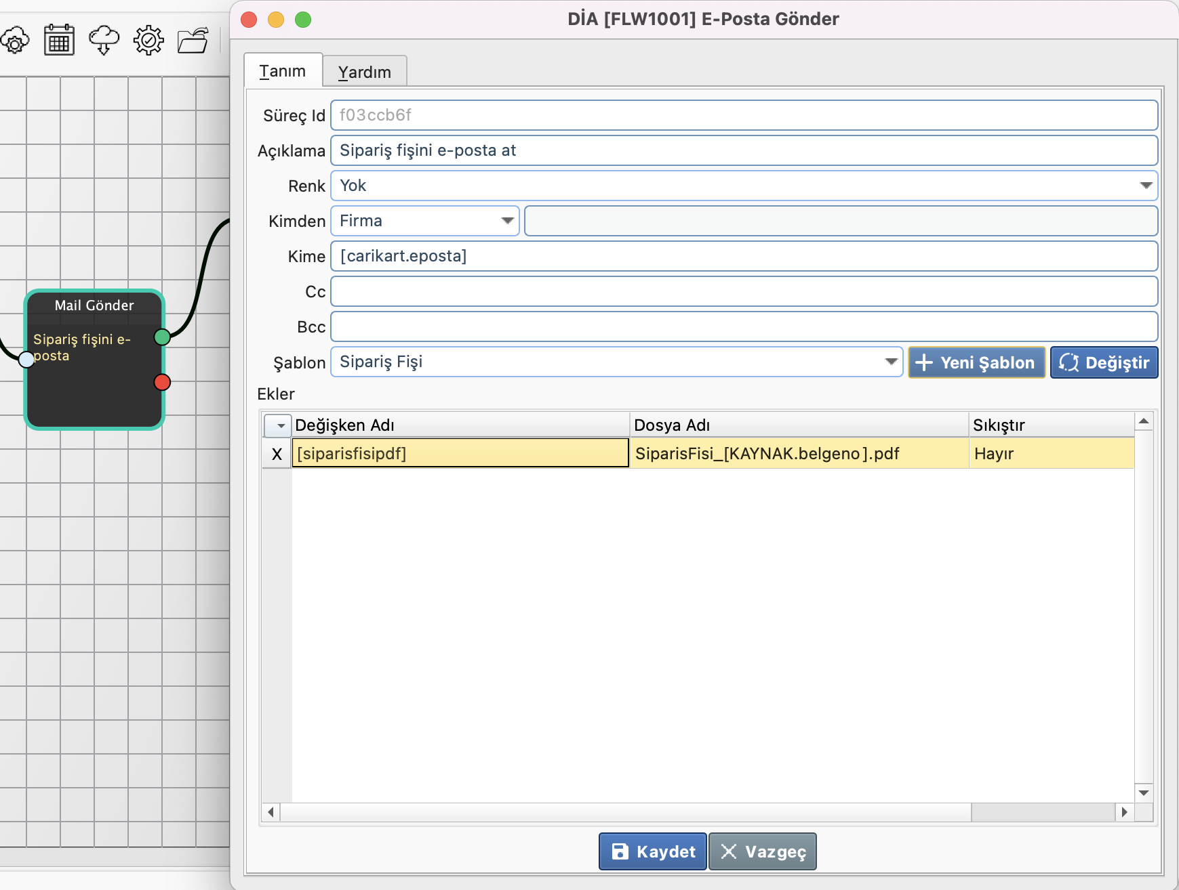Click the cloud settings gear toolbar icon

15,41
